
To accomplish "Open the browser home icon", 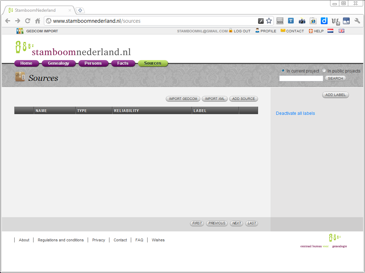I will pos(37,21).
